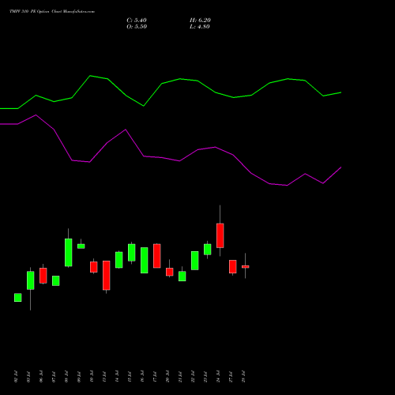This screenshot has height=395, width=395.
Task: Select the small green candle on 09 Jul
Action: click(81, 246)
